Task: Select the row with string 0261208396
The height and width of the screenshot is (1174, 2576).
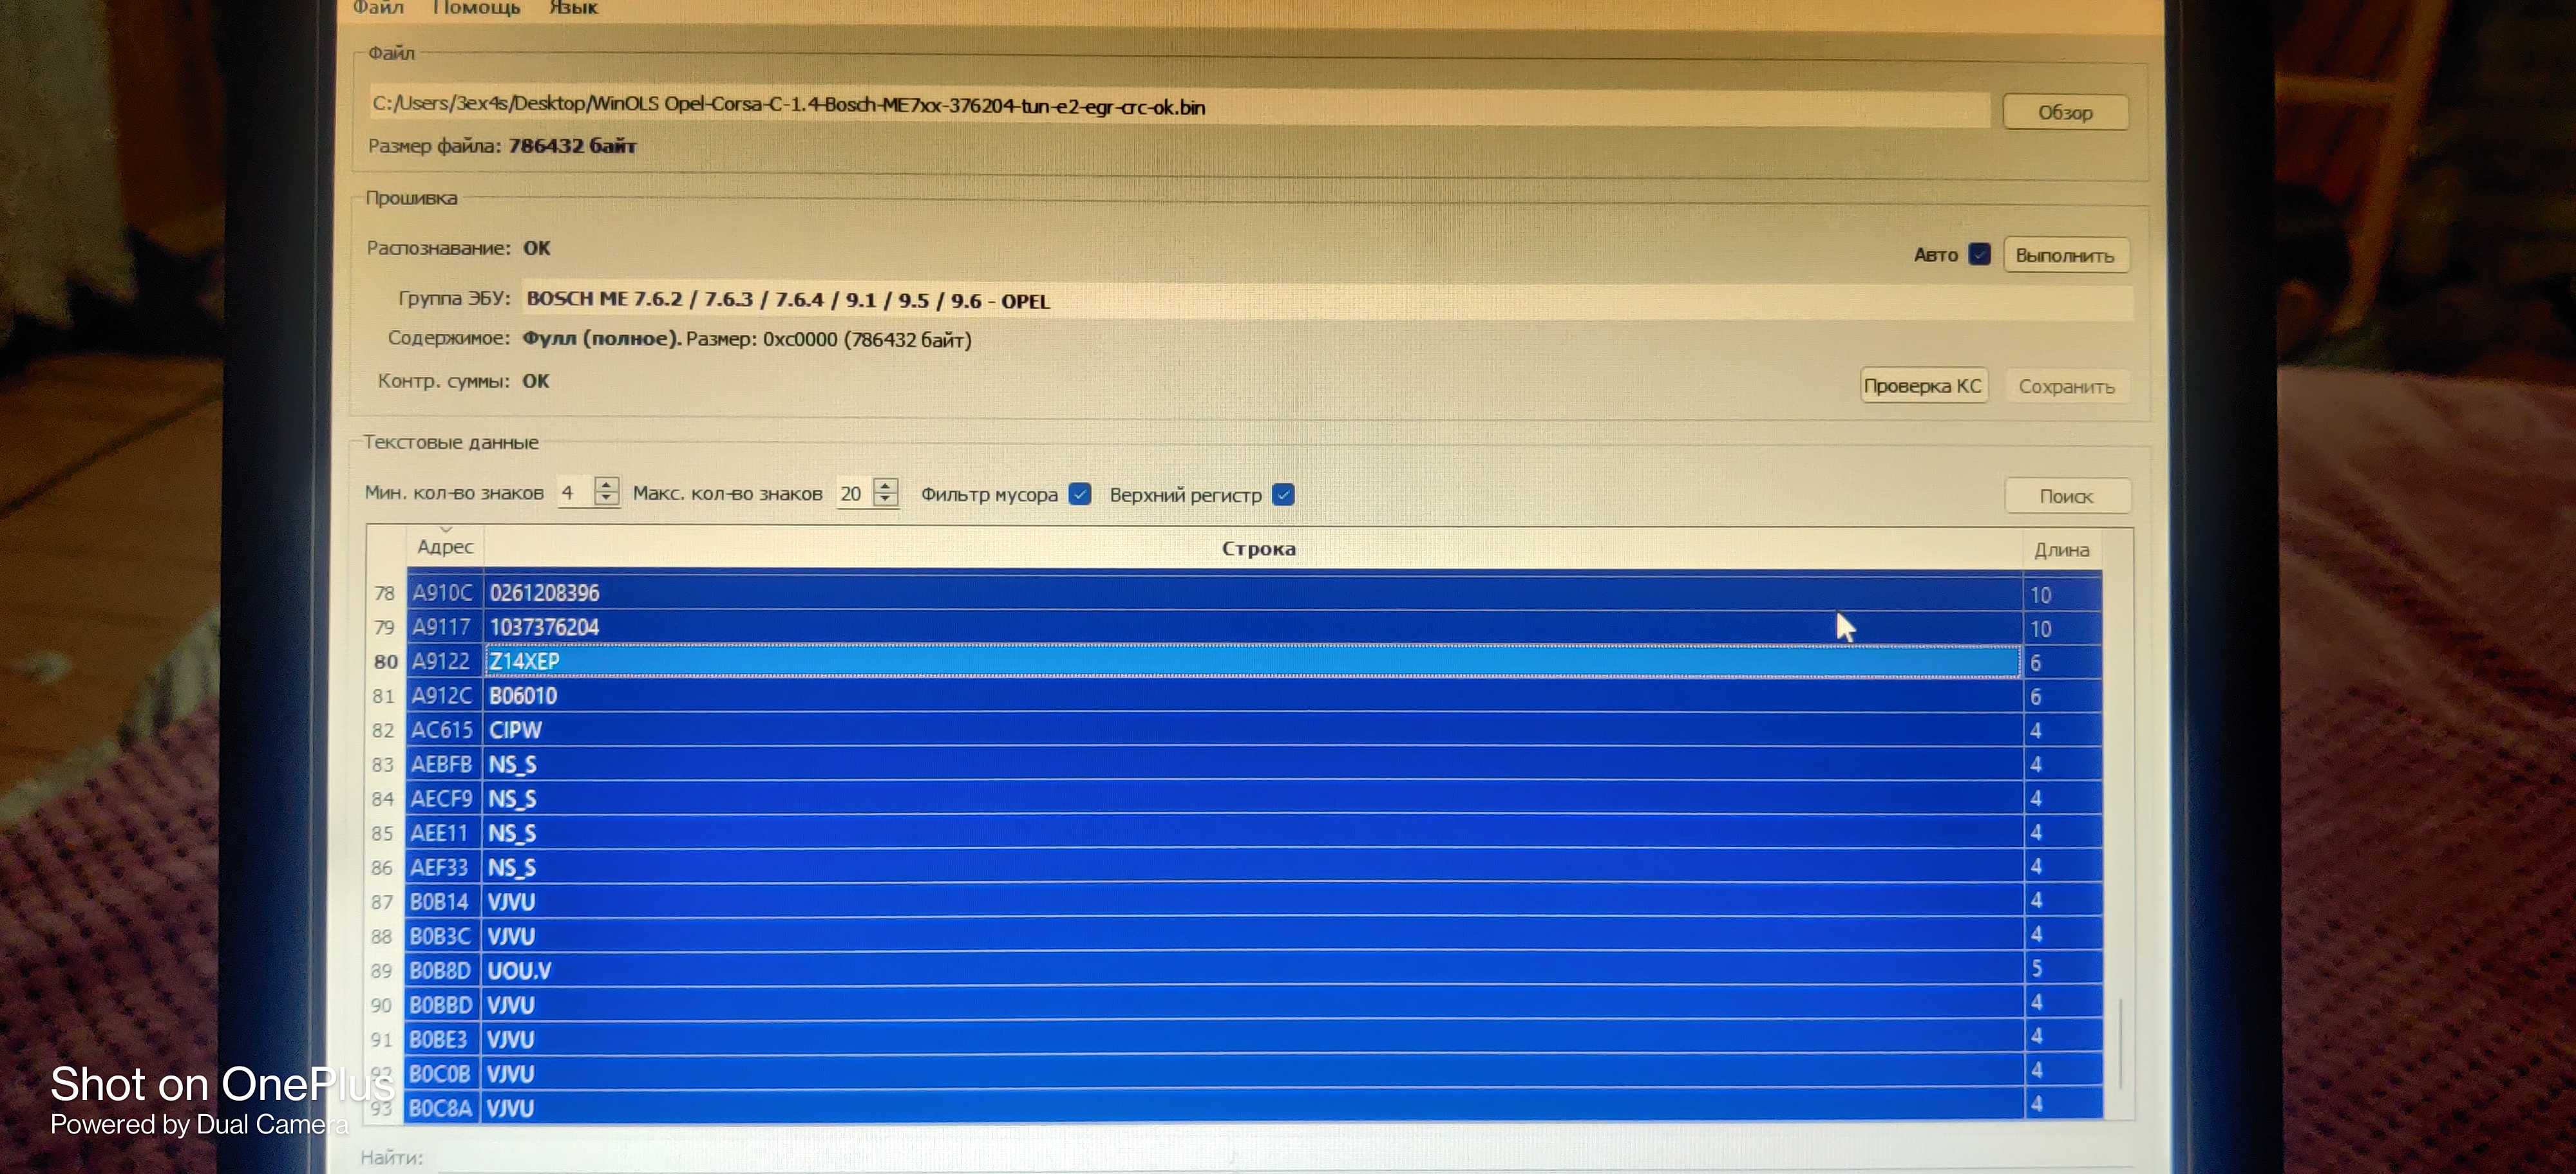Action: pos(1250,593)
